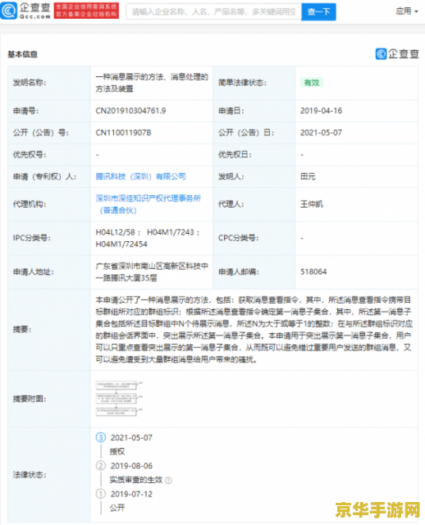Viewport: 425px width, 525px height.
Task: Select agent name 王仲凯
Action: (312, 204)
